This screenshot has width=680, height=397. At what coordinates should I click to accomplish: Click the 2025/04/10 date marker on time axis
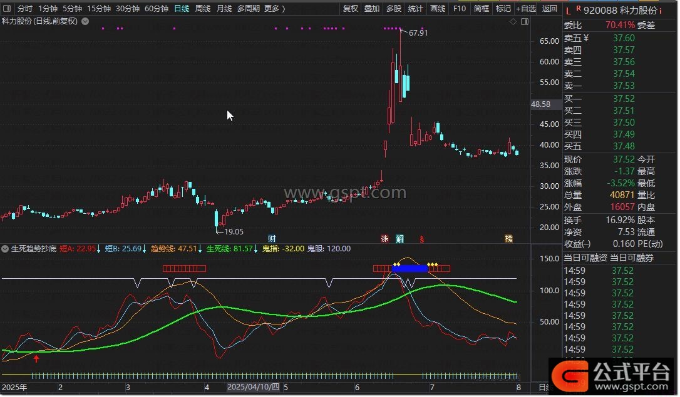tap(254, 387)
